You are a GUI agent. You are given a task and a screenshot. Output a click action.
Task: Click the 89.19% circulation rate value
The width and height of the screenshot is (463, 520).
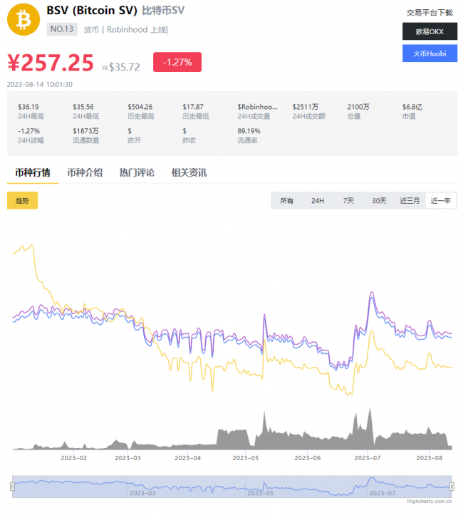(x=249, y=131)
